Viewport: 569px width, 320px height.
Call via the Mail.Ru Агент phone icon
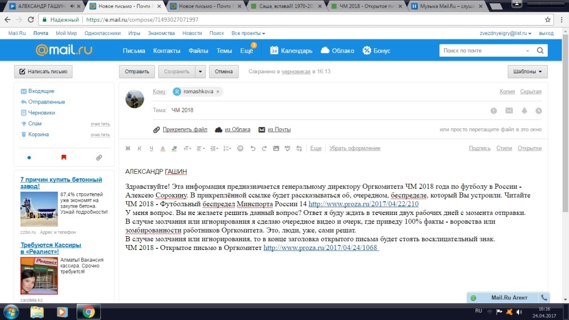click(x=544, y=298)
